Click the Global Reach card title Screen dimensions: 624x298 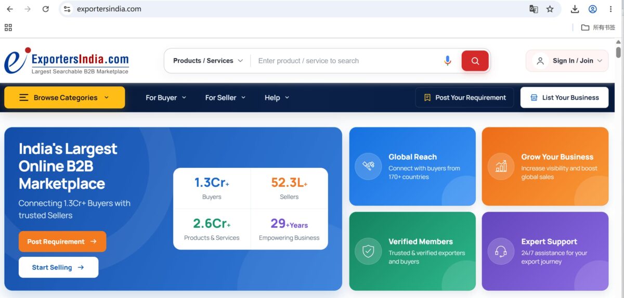coord(412,157)
